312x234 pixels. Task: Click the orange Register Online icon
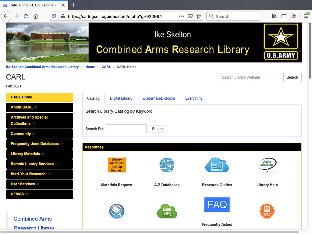pos(267,211)
